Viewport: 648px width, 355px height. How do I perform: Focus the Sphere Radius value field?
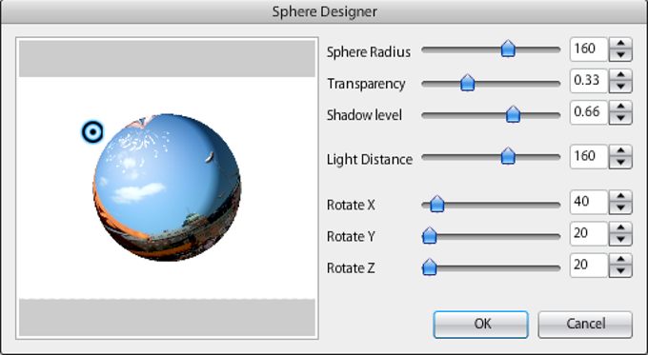pos(589,49)
